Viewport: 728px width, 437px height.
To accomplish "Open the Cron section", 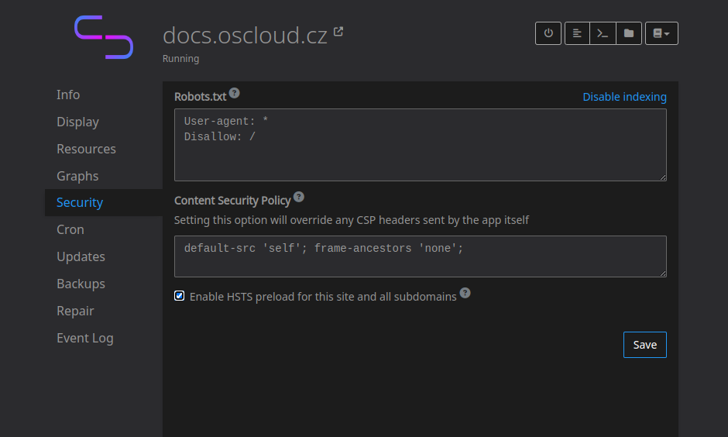I will (x=70, y=229).
